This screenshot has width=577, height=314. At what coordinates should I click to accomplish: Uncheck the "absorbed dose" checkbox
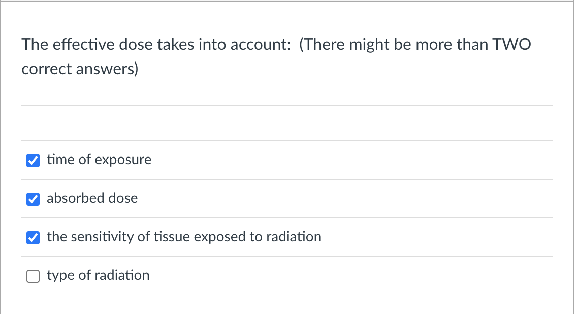point(33,199)
